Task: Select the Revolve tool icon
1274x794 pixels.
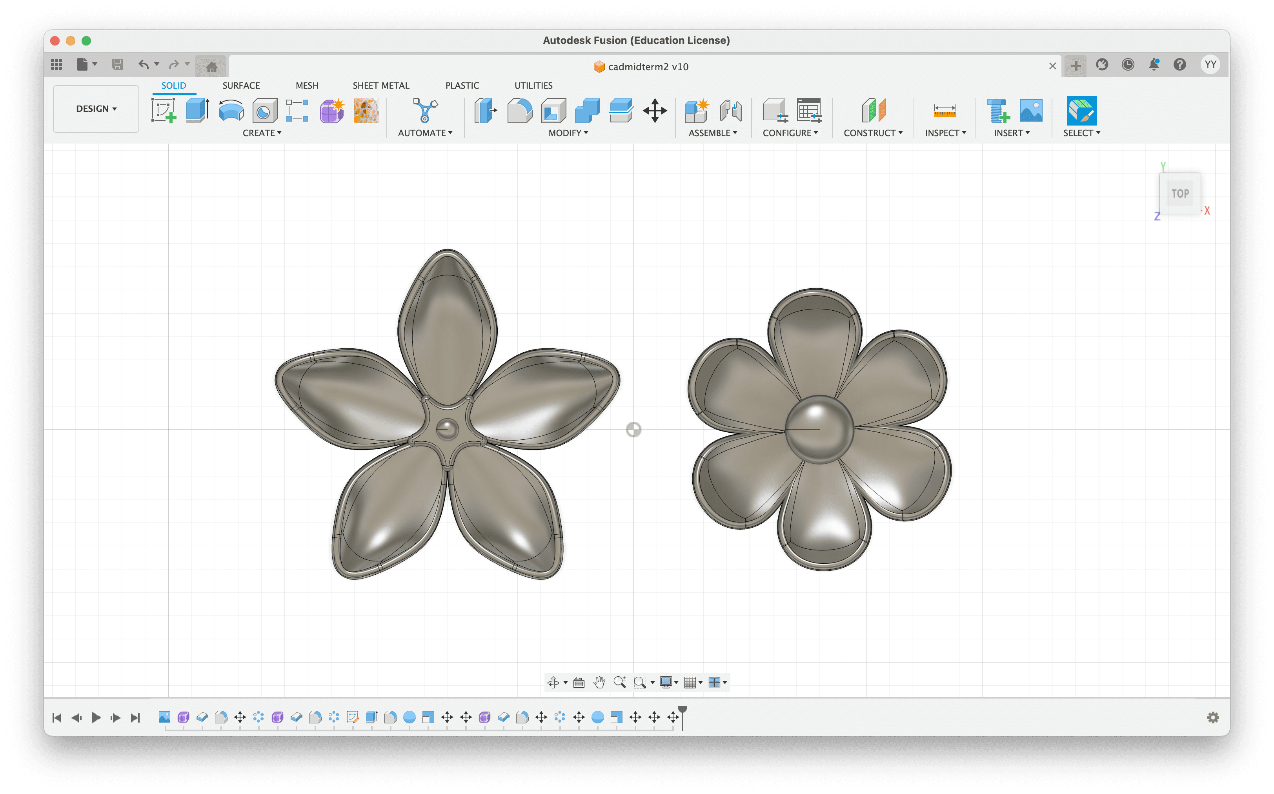Action: (x=231, y=111)
